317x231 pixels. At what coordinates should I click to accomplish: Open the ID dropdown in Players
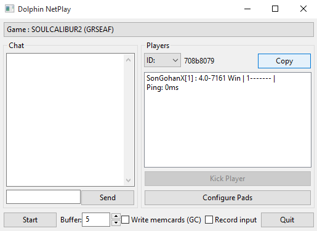pyautogui.click(x=163, y=60)
